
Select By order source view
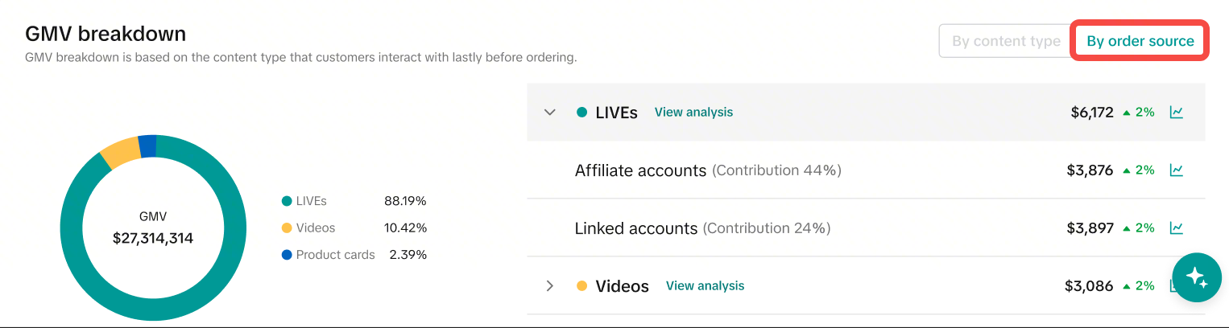coord(1140,41)
